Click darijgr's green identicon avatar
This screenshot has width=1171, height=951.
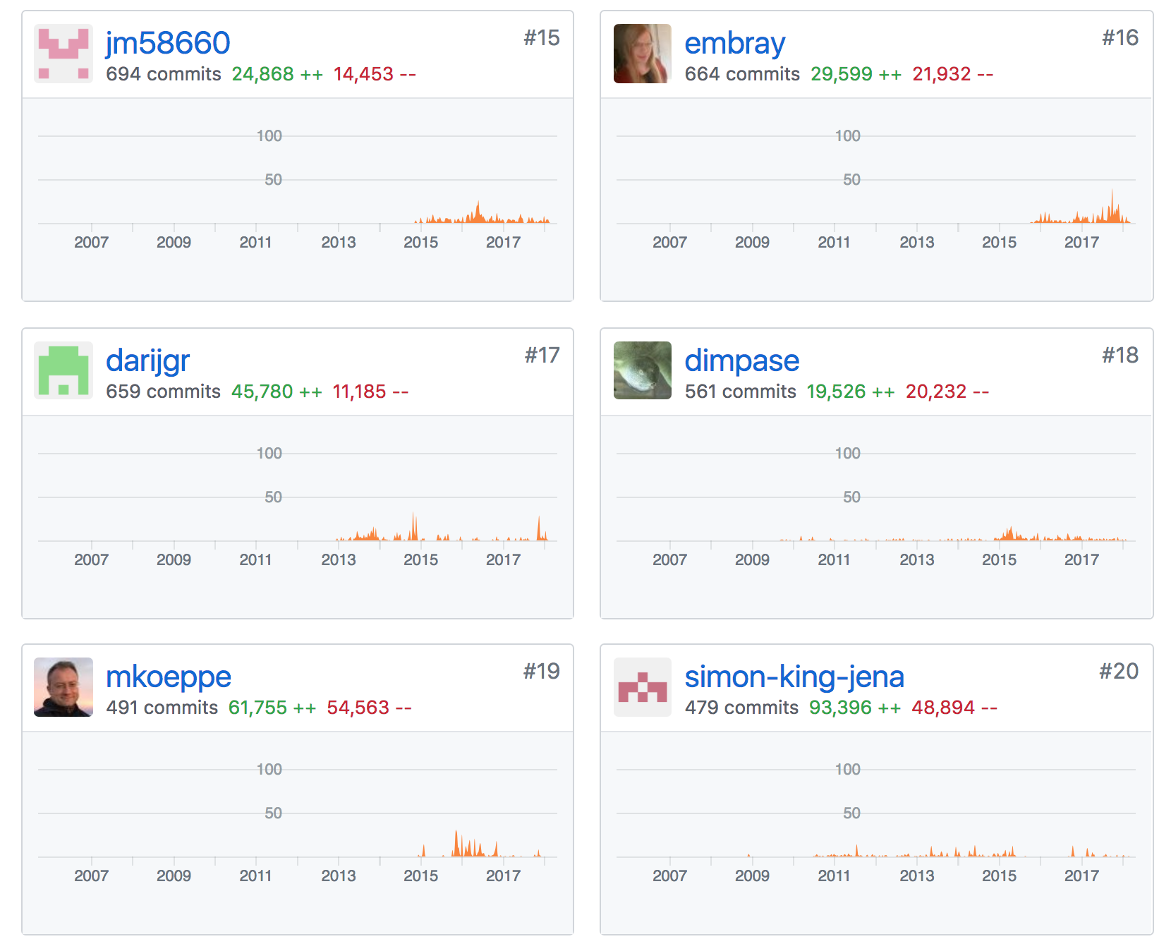63,370
